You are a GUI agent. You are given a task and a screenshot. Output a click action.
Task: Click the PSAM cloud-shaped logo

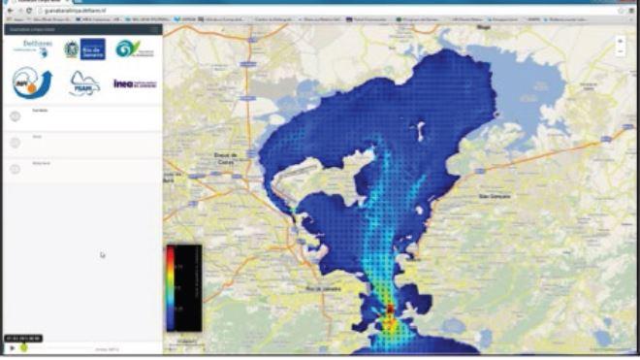[x=85, y=83]
